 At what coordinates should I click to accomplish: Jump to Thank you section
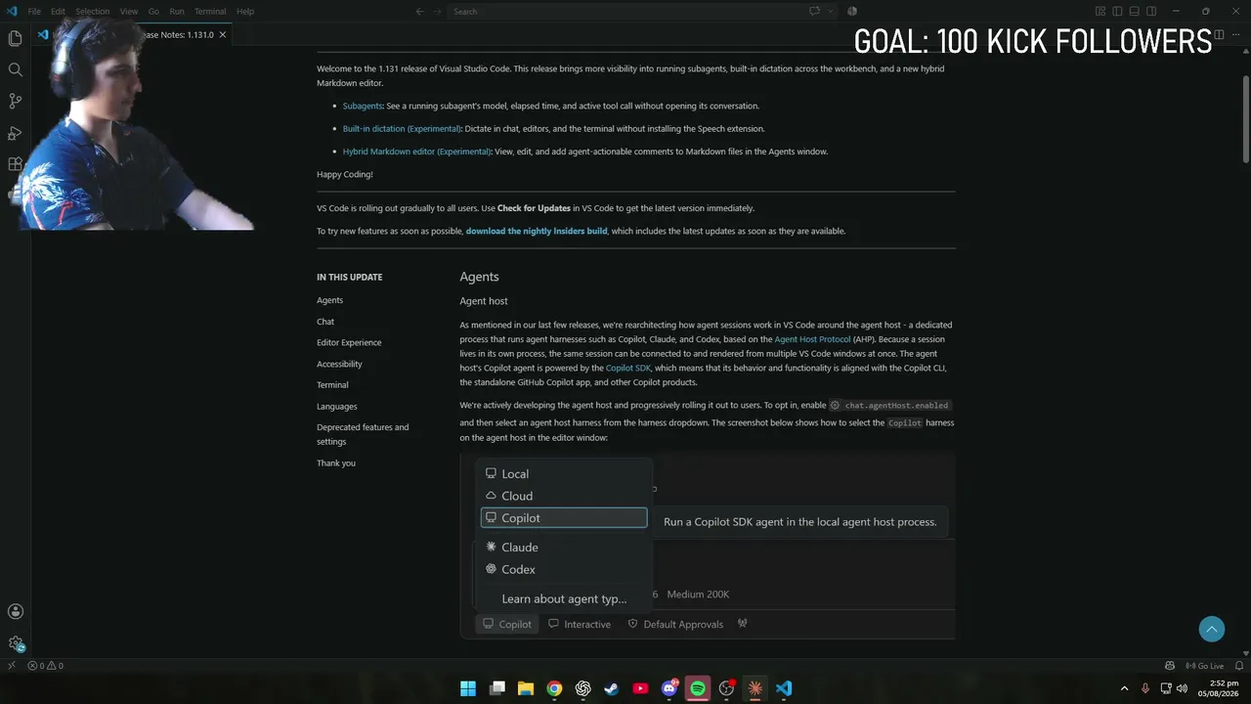point(336,462)
